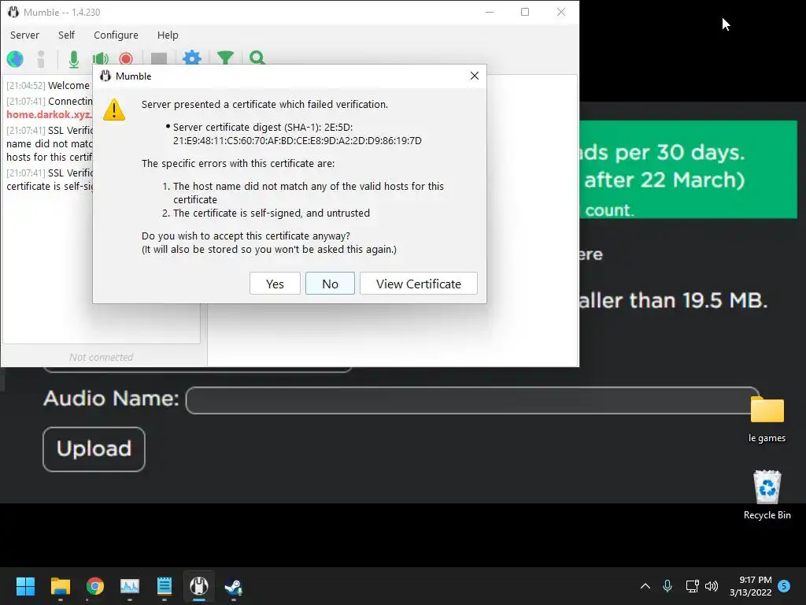Open the Windows Start menu
The width and height of the screenshot is (806, 605).
tap(25, 586)
